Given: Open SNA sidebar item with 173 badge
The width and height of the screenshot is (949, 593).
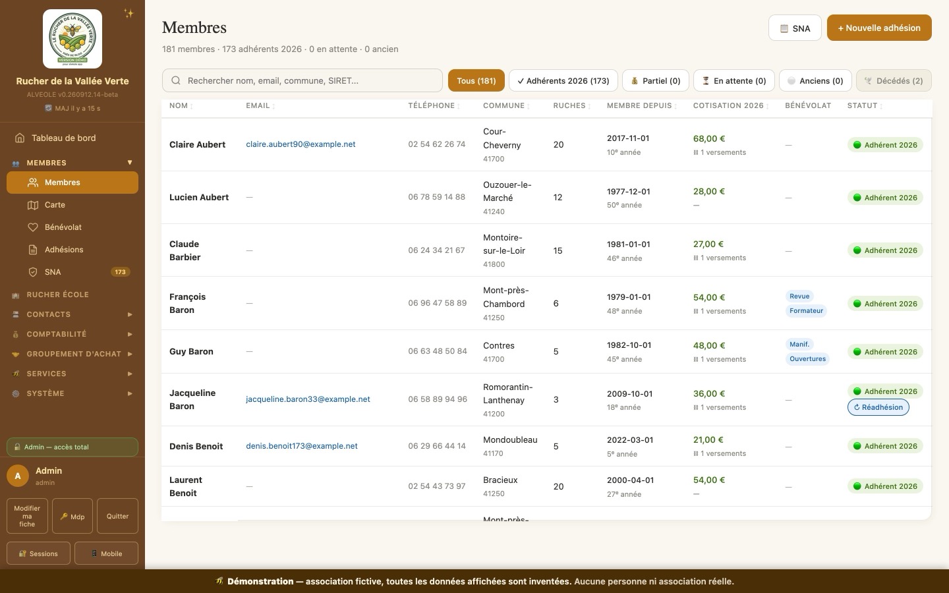Looking at the screenshot, I should [x=72, y=272].
